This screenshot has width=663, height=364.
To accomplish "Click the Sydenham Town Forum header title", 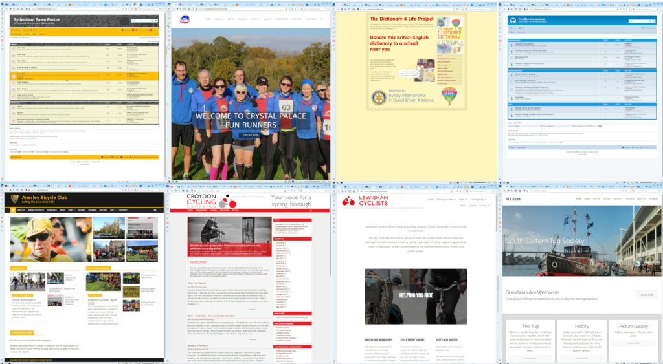I will click(37, 20).
